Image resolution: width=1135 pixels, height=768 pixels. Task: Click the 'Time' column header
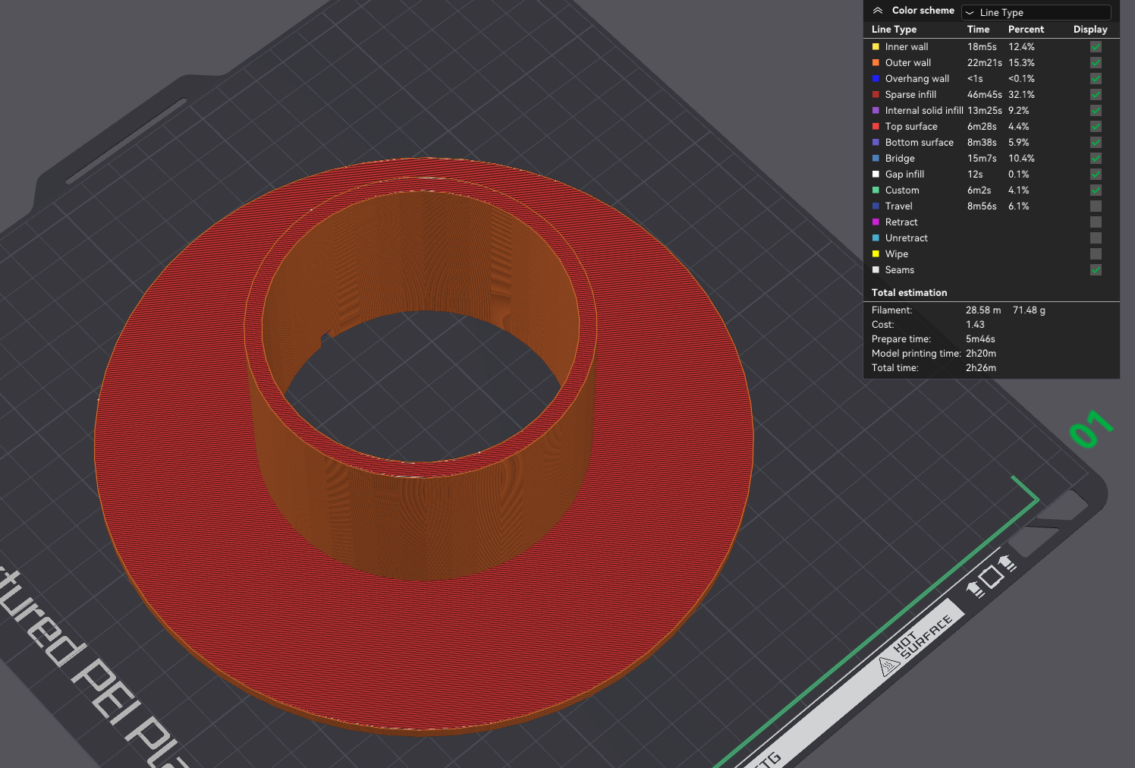coord(978,29)
